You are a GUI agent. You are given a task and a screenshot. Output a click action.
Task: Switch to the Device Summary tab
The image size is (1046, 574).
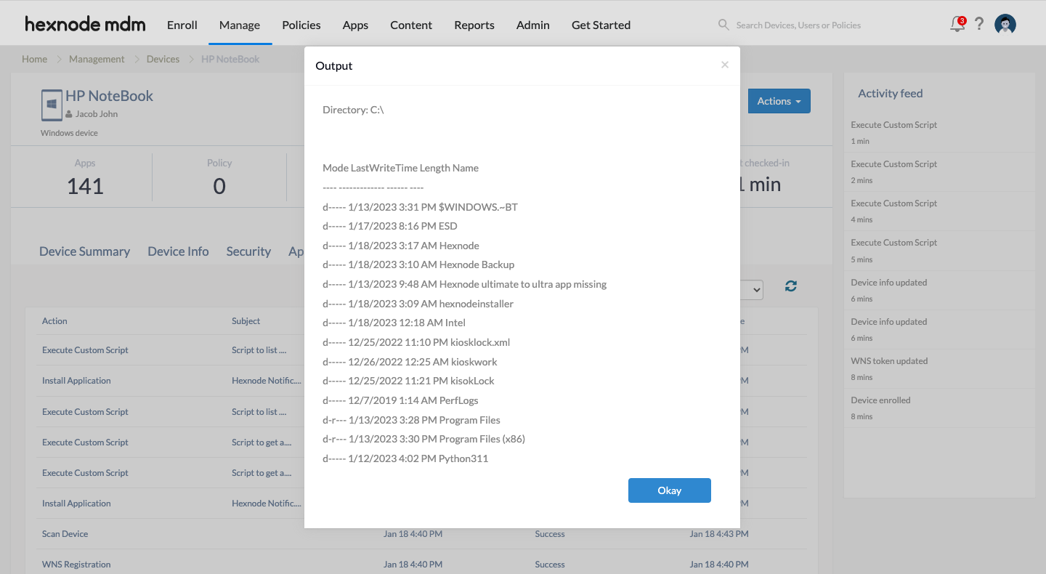tap(84, 251)
